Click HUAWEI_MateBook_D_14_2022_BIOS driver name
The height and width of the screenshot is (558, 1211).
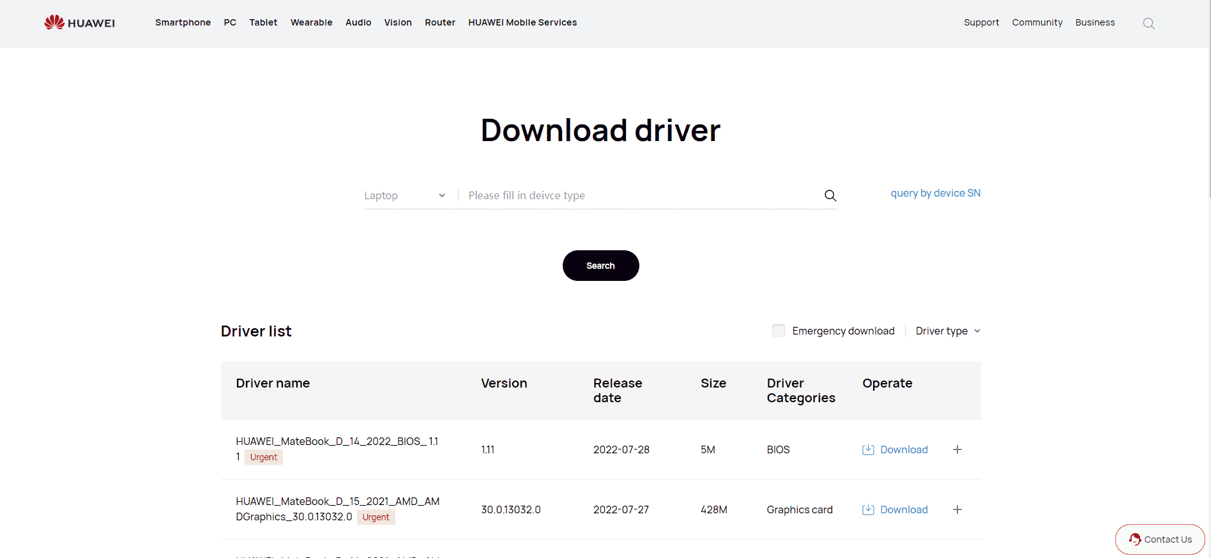(x=337, y=448)
